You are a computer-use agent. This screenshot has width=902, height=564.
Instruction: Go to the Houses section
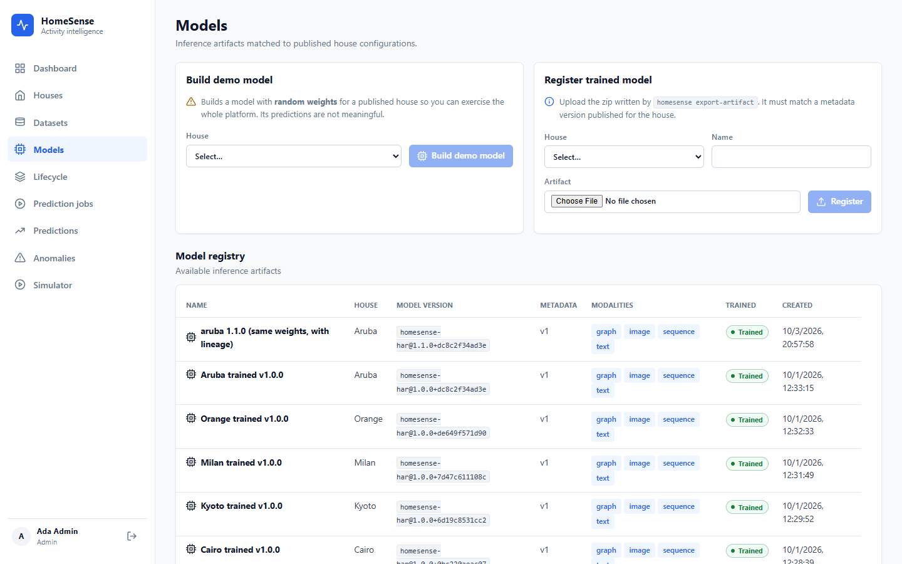coord(78,95)
